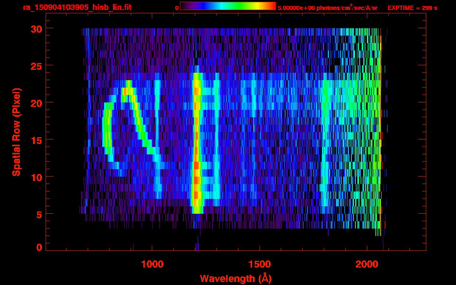Click the 2000 wavelength tick label

(367, 264)
